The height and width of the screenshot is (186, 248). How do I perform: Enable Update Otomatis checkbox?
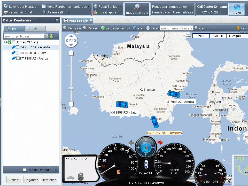coord(25,170)
